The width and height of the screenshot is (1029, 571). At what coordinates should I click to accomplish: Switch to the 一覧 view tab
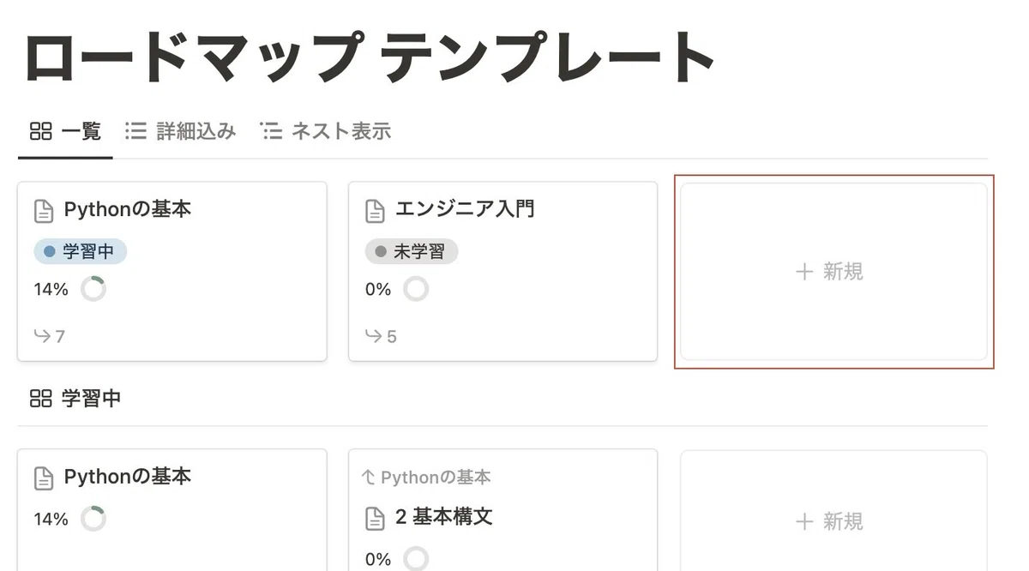pyautogui.click(x=65, y=131)
